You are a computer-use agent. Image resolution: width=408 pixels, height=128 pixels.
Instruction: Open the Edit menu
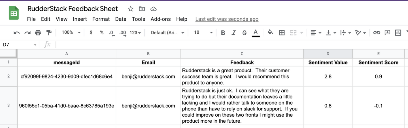46,19
